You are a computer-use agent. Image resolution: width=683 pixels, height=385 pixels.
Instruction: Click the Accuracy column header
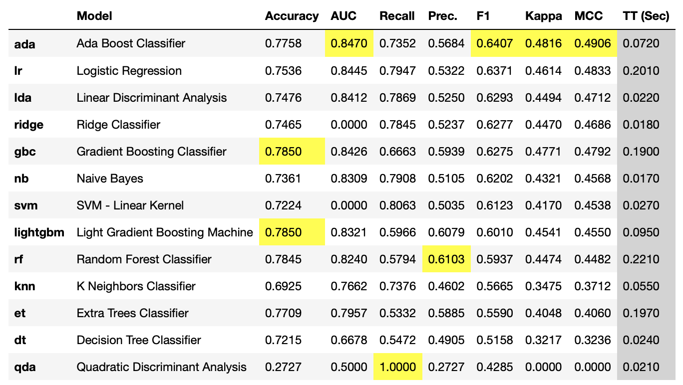292,16
